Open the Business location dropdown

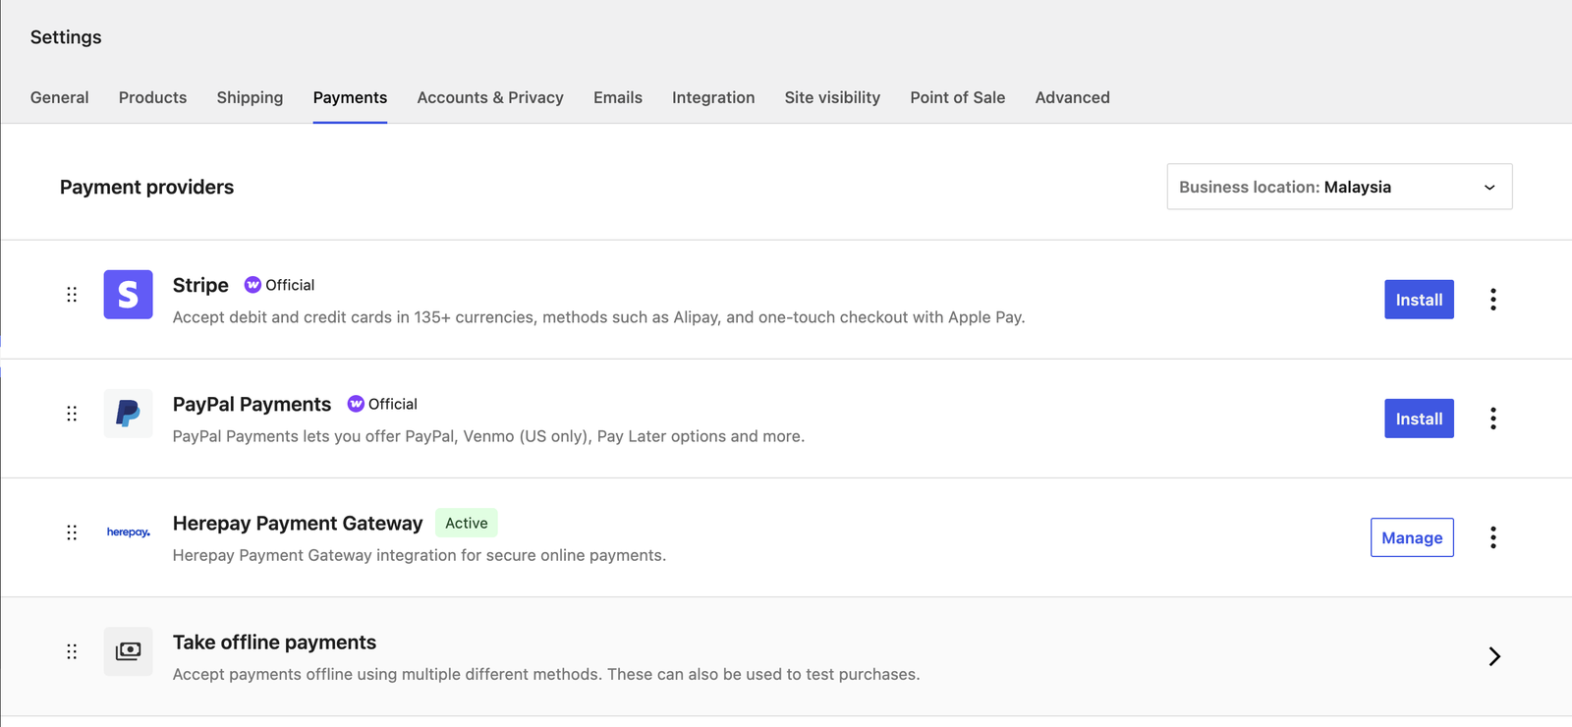coord(1339,187)
